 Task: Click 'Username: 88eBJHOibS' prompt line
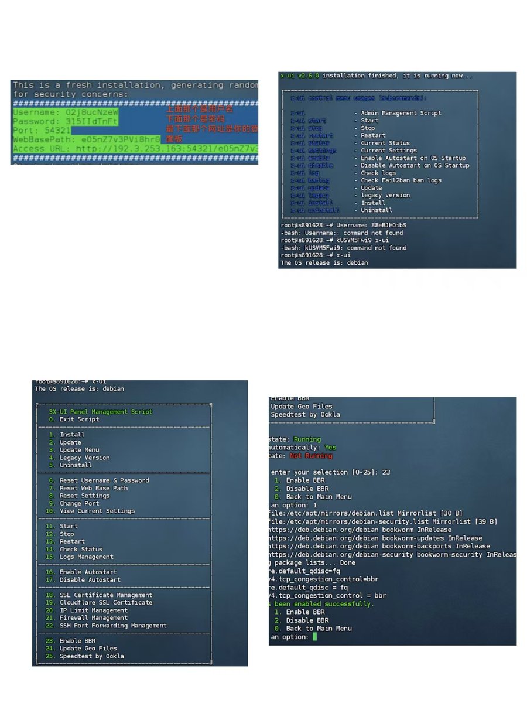coord(344,225)
